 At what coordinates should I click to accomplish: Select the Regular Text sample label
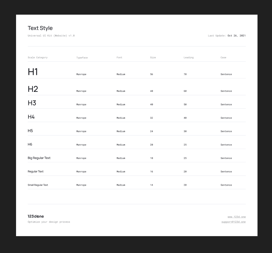35,172
